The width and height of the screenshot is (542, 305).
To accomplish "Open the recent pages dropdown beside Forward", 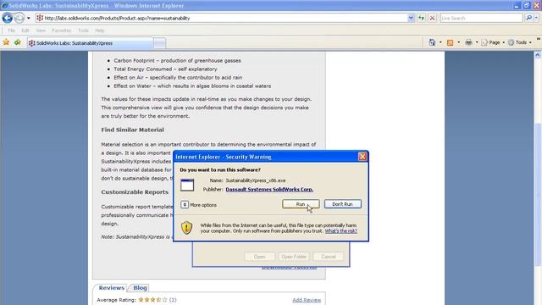I will coord(29,18).
